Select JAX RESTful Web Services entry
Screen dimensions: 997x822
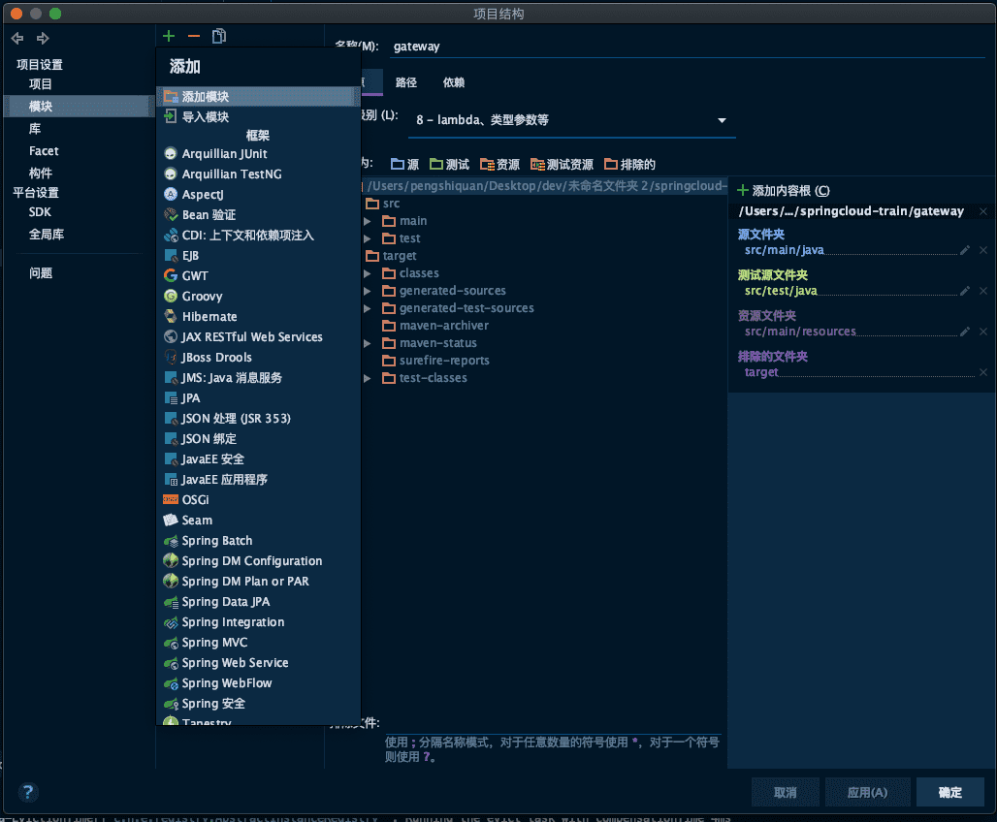click(258, 337)
